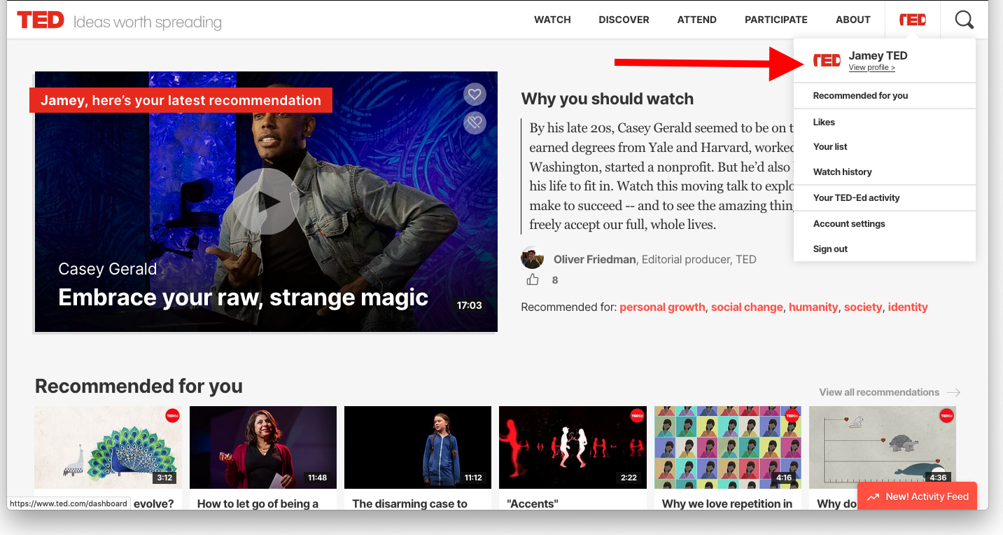Image resolution: width=1003 pixels, height=535 pixels.
Task: Open the ATTEND menu
Action: pos(696,20)
